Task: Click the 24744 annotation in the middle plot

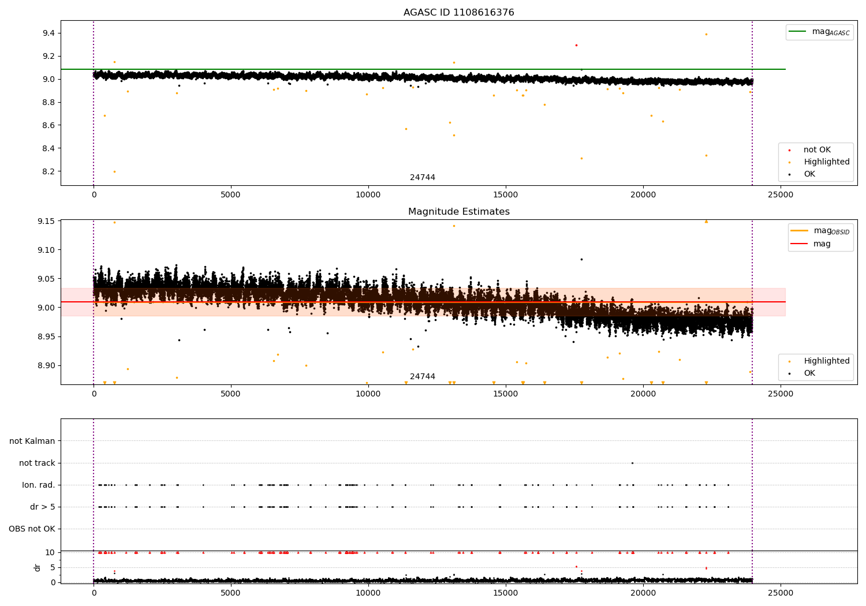Action: 423,377
